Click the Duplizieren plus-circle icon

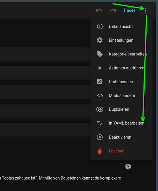tap(100, 109)
